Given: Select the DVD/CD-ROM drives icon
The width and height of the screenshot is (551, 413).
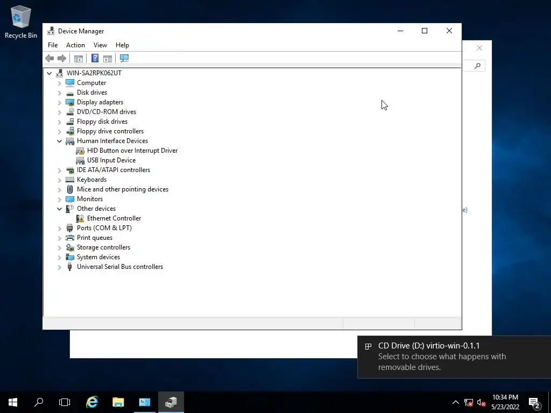Looking at the screenshot, I should (70, 112).
